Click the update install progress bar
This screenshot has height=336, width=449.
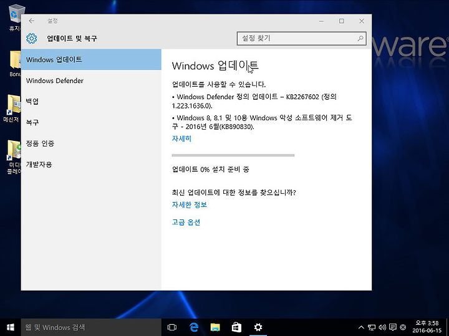click(233, 155)
